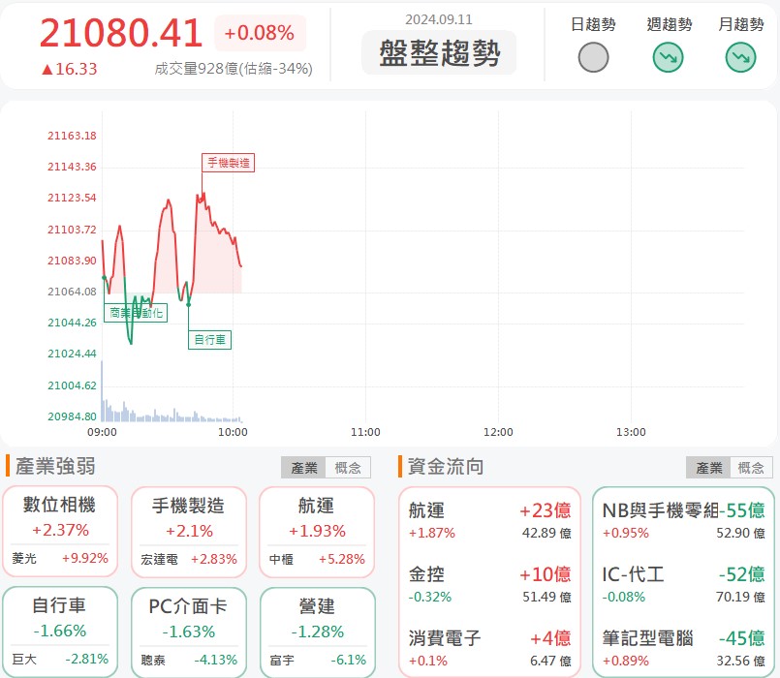The width and height of the screenshot is (780, 678).
Task: Open the 自行車 industry card
Action: click(61, 630)
